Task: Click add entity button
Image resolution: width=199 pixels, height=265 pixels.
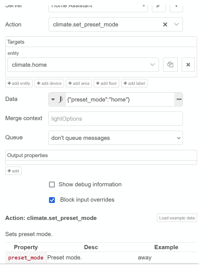Action: click(19, 83)
